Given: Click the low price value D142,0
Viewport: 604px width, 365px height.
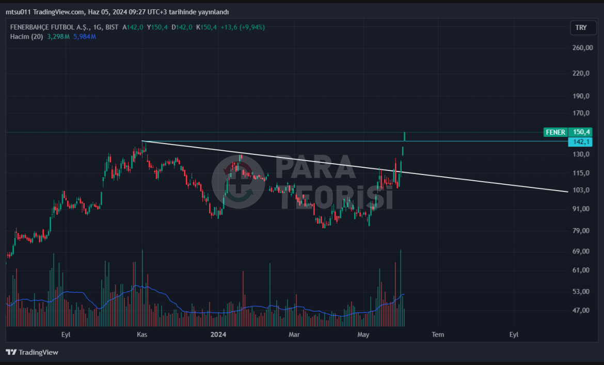Looking at the screenshot, I should [x=182, y=27].
